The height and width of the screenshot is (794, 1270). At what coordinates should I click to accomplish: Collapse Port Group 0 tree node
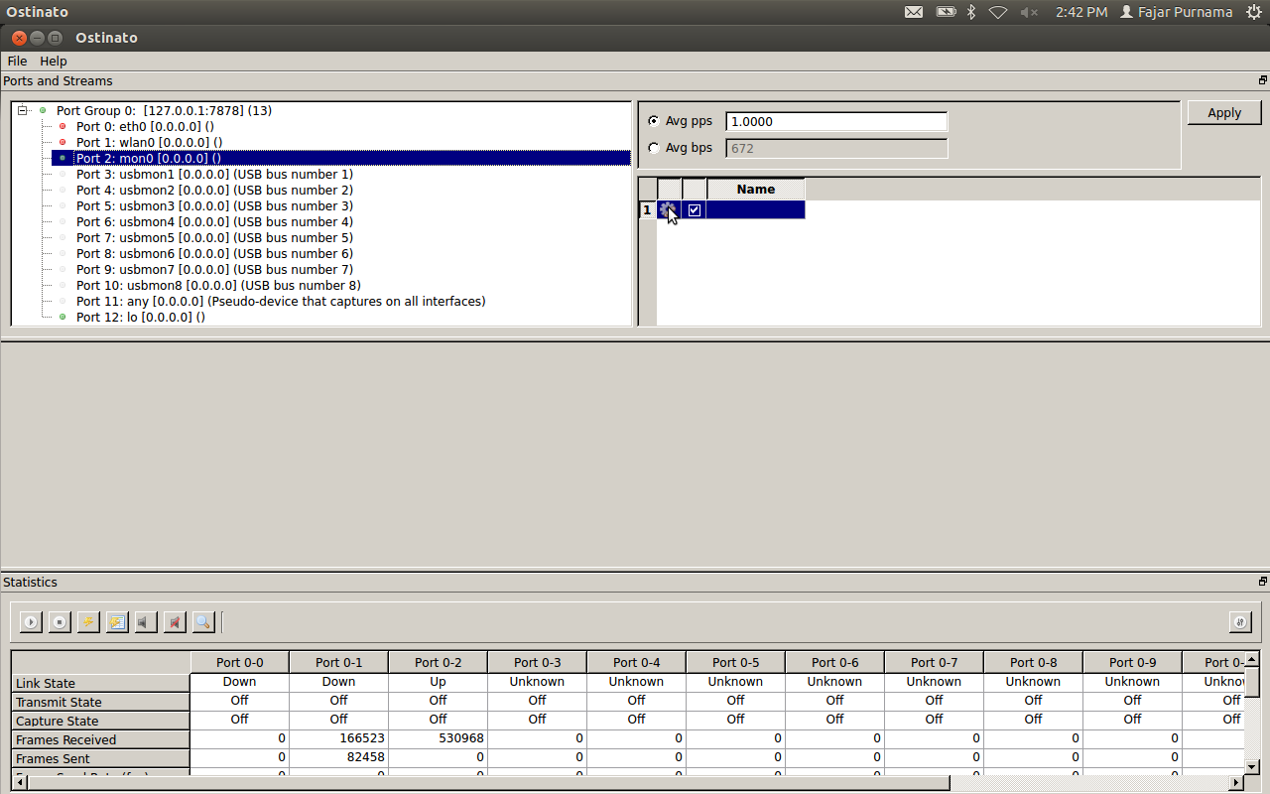point(23,110)
